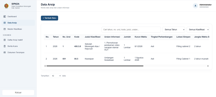The width and height of the screenshot is (216, 97).
Task: Click the Lokasi Simpan column header
Action: (x=183, y=37)
